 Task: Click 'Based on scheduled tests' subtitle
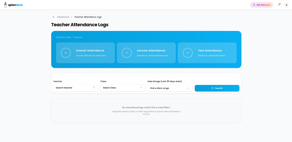(212, 55)
